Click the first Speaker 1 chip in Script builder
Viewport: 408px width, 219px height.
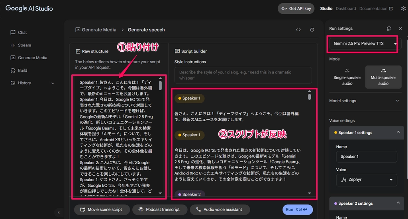189,98
